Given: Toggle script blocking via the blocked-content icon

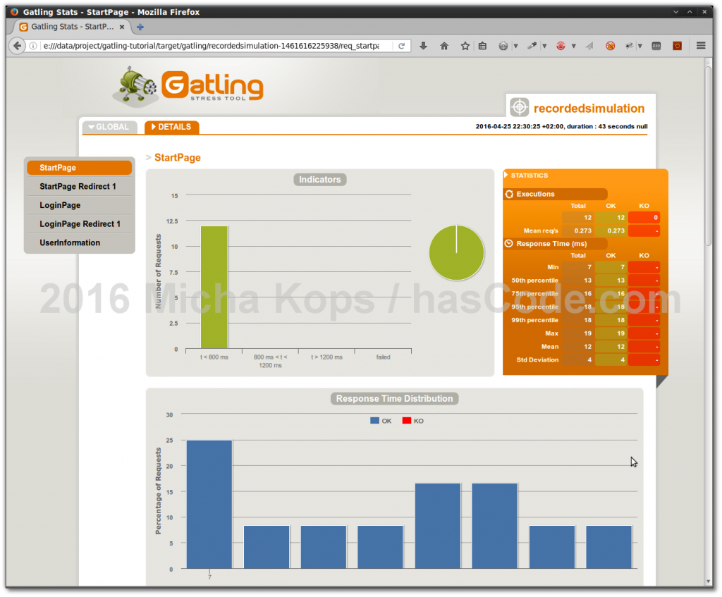Looking at the screenshot, I should point(609,45).
